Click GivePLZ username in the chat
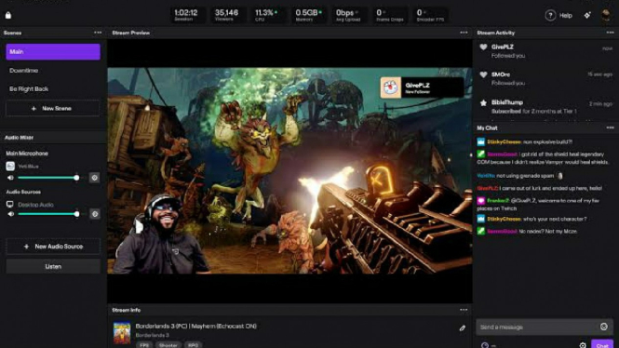The width and height of the screenshot is (619, 348). [488, 188]
